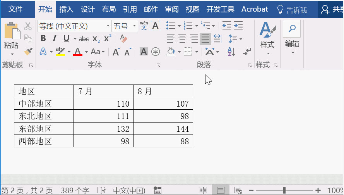344x195 pixels.
Task: Center the paragraph text
Action: click(182, 39)
